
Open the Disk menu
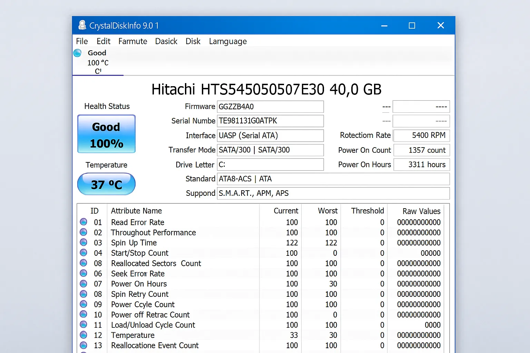click(x=193, y=41)
